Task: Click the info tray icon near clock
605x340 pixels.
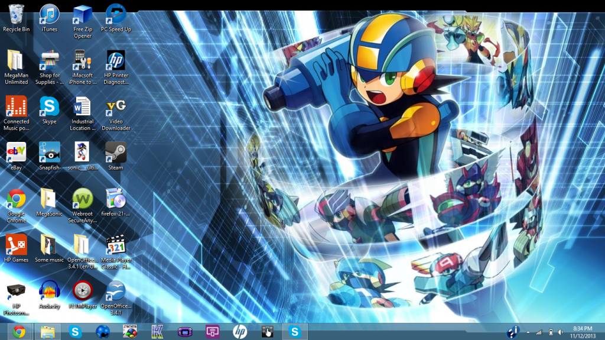Action: point(513,332)
